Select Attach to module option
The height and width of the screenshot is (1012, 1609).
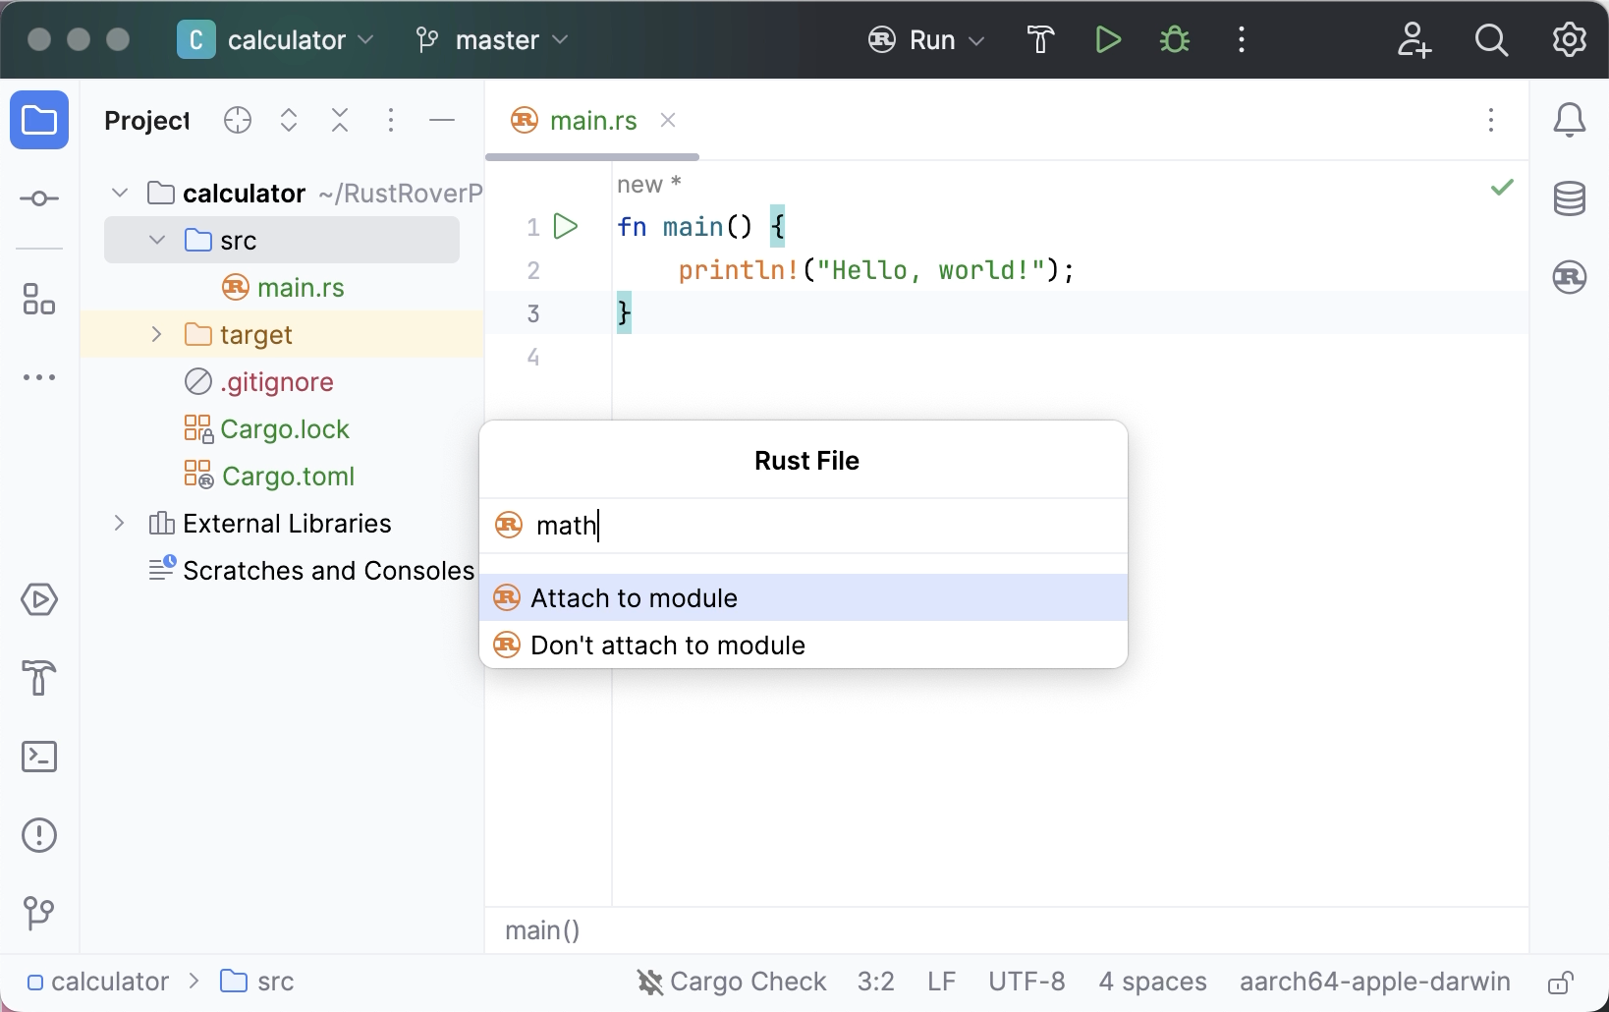click(x=804, y=597)
